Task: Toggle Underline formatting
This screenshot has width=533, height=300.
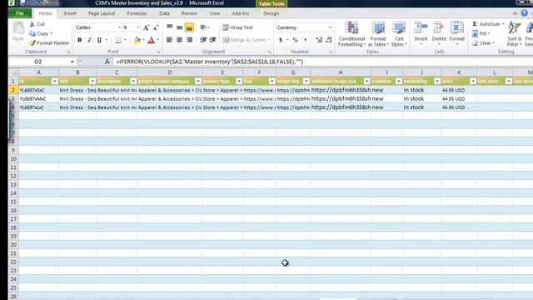Action: pos(99,40)
